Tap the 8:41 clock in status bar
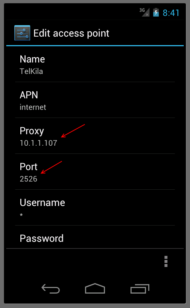190x308 pixels. pyautogui.click(x=171, y=13)
